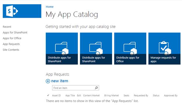Image resolution: width=182 pixels, height=108 pixels.
Task: Click the plus icon beside new item
Action: pos(48,81)
